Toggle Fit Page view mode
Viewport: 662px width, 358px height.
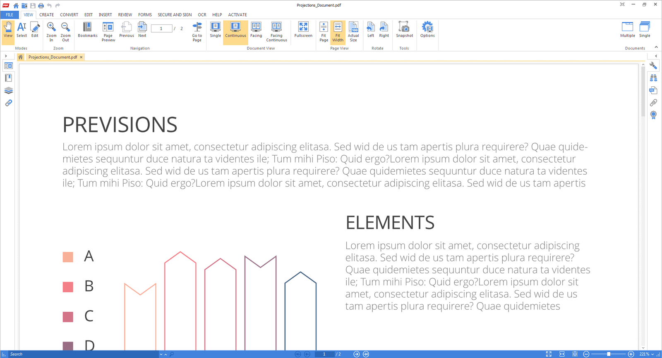coord(324,31)
